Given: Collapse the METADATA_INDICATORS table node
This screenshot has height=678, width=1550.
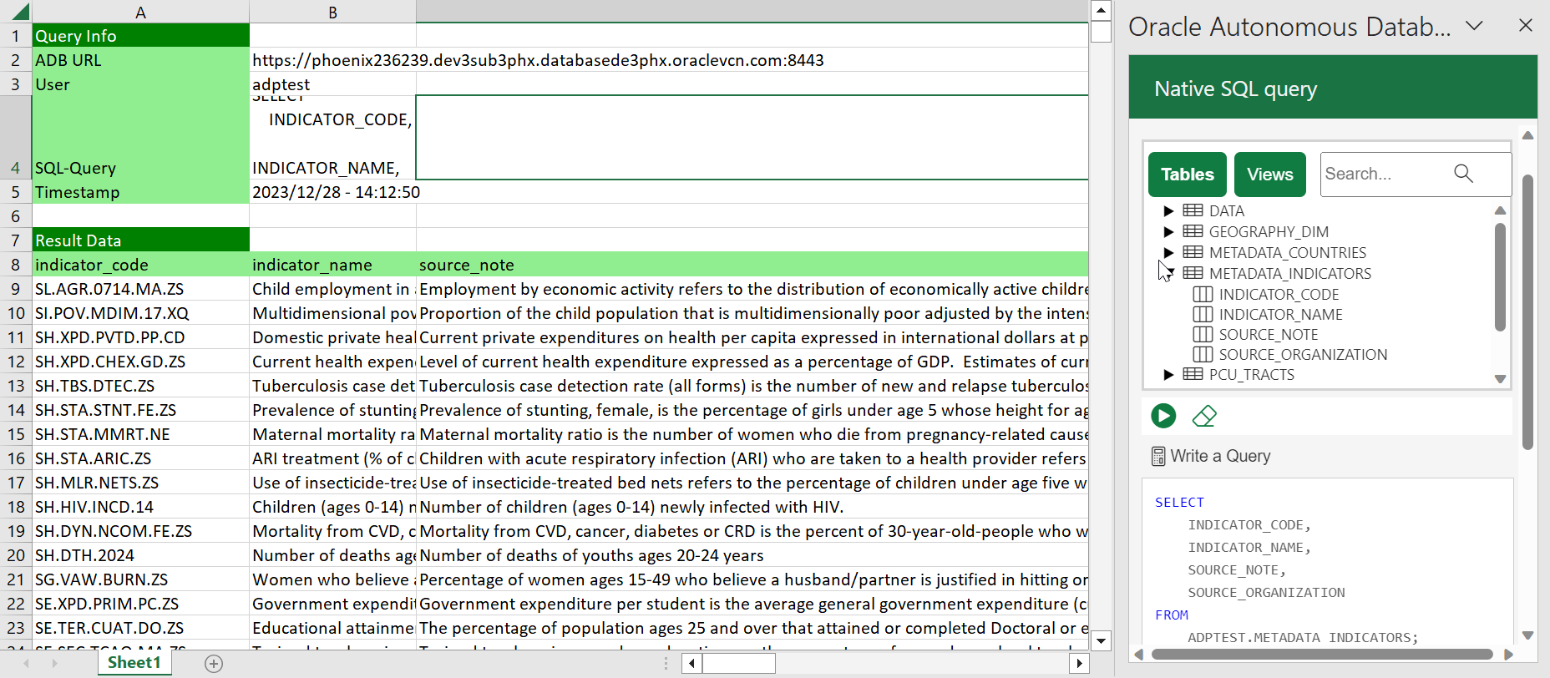Looking at the screenshot, I should pyautogui.click(x=1168, y=272).
